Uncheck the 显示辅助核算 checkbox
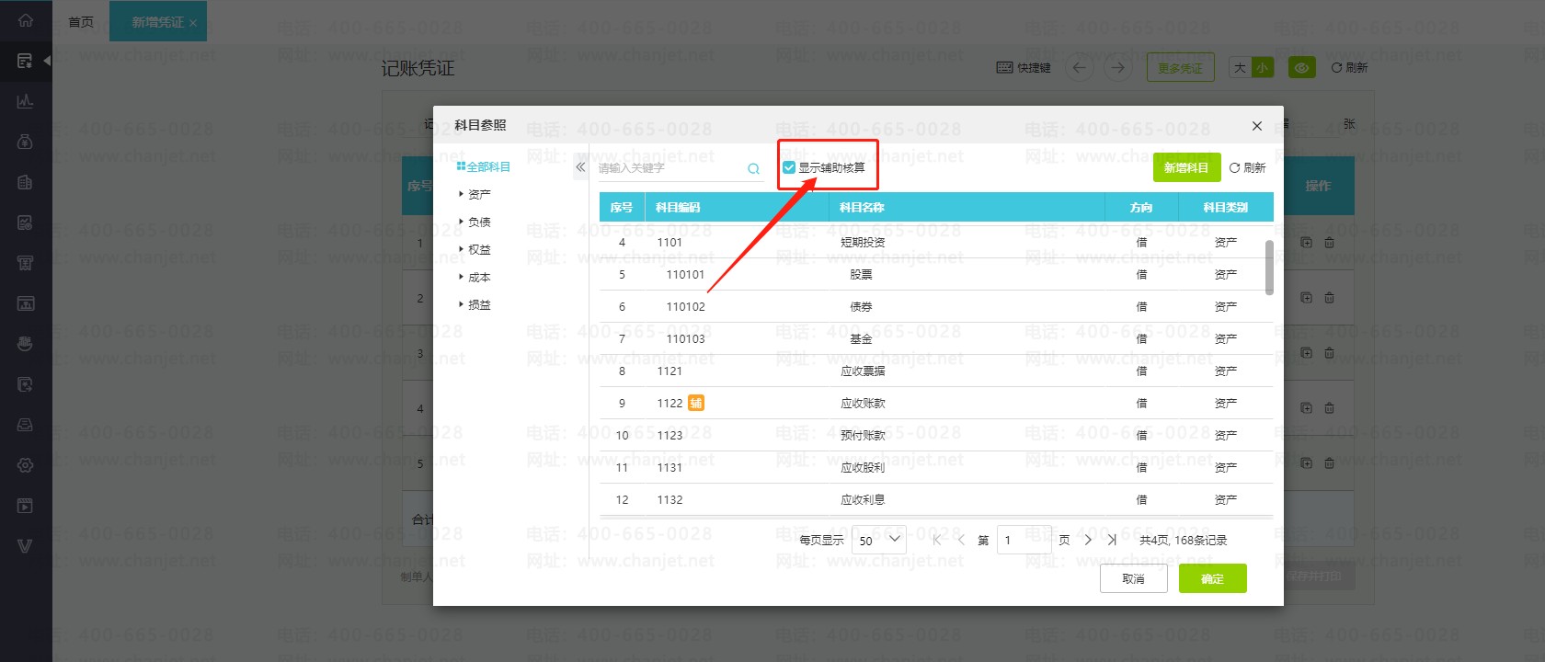This screenshot has width=1545, height=662. coord(789,167)
